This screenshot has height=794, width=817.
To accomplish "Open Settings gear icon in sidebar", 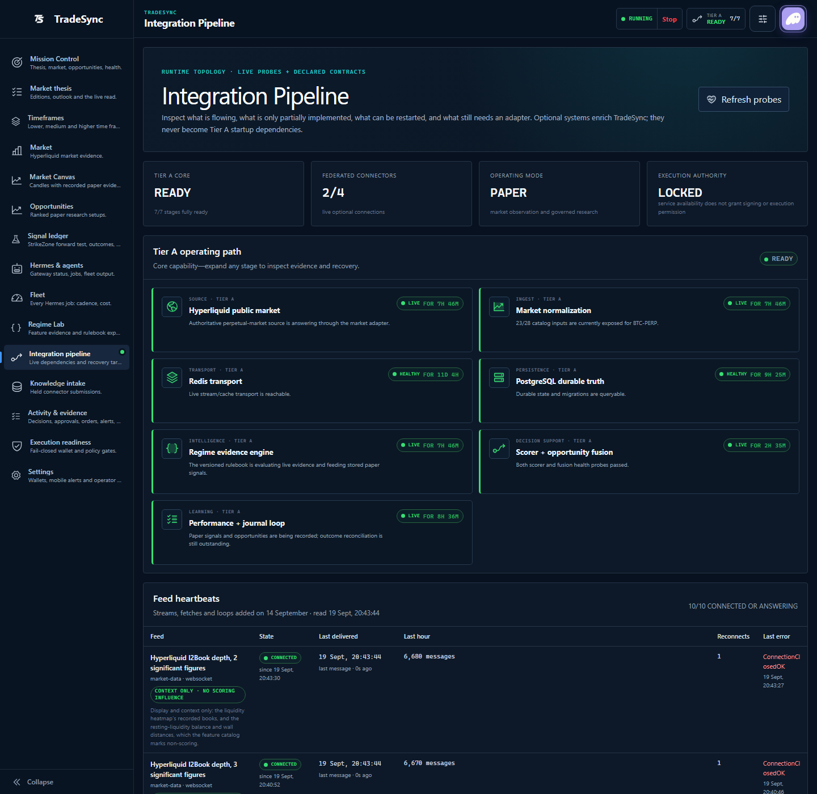I will (16, 475).
